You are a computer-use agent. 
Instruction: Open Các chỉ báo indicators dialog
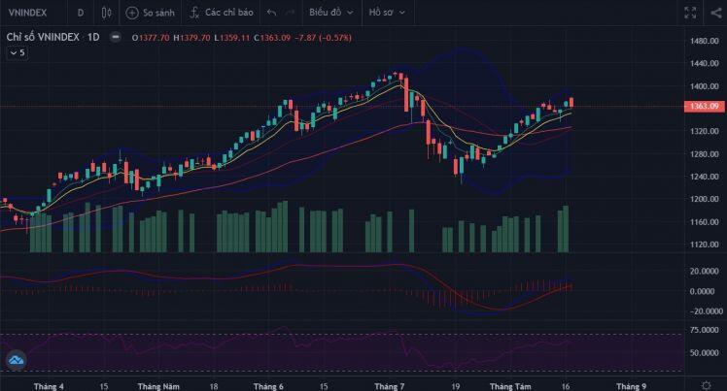coord(222,13)
